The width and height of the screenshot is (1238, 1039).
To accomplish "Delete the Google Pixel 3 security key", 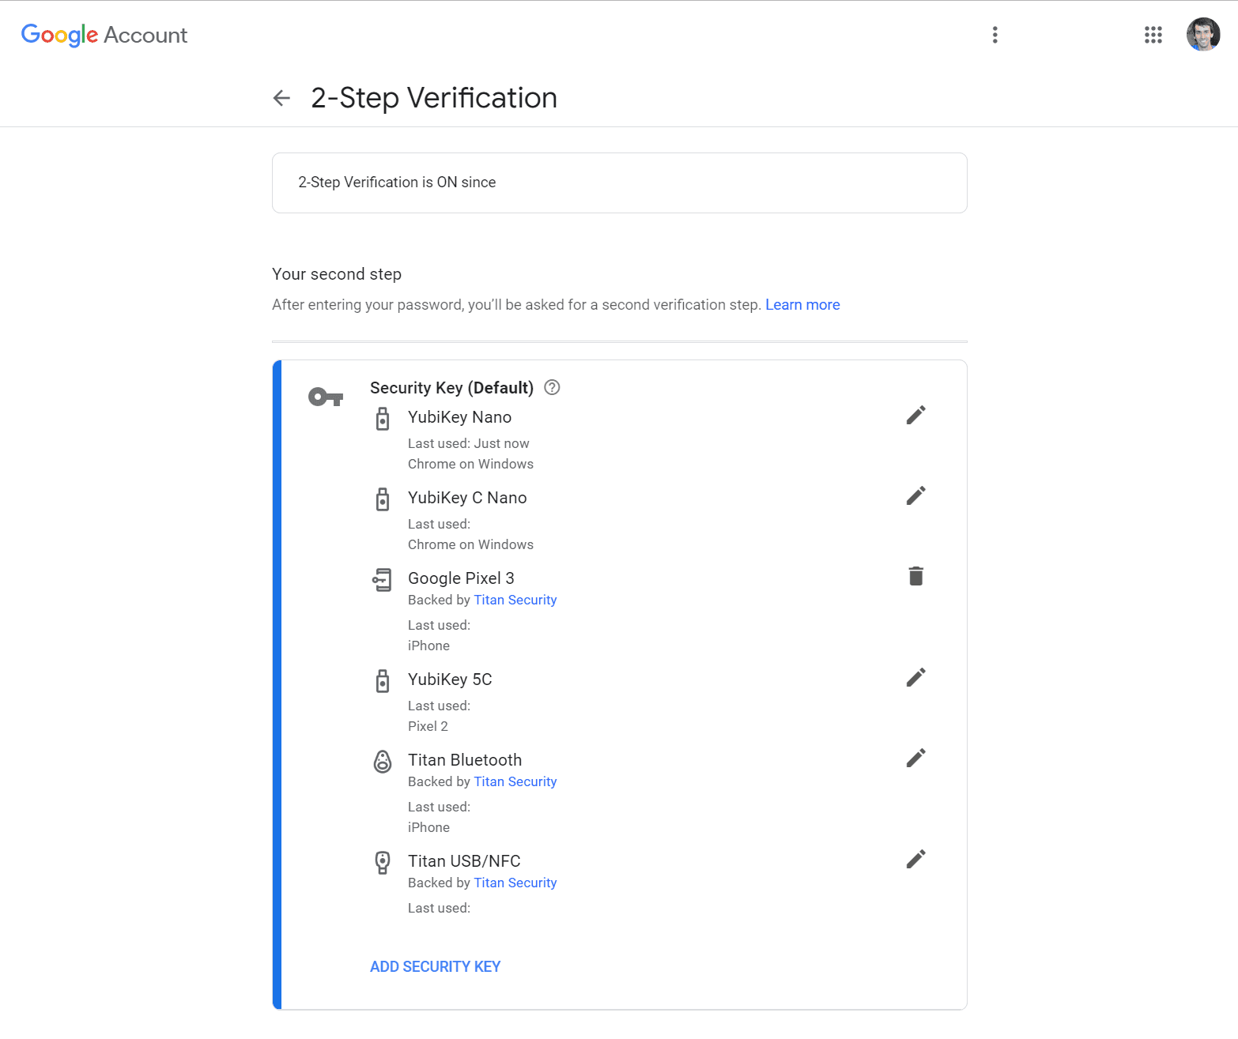I will (915, 577).
